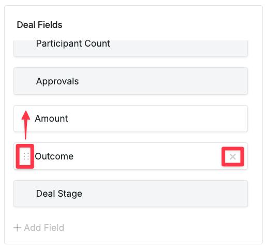This screenshot has width=265, height=248.
Task: Select the Outcome field row
Action: 130,156
